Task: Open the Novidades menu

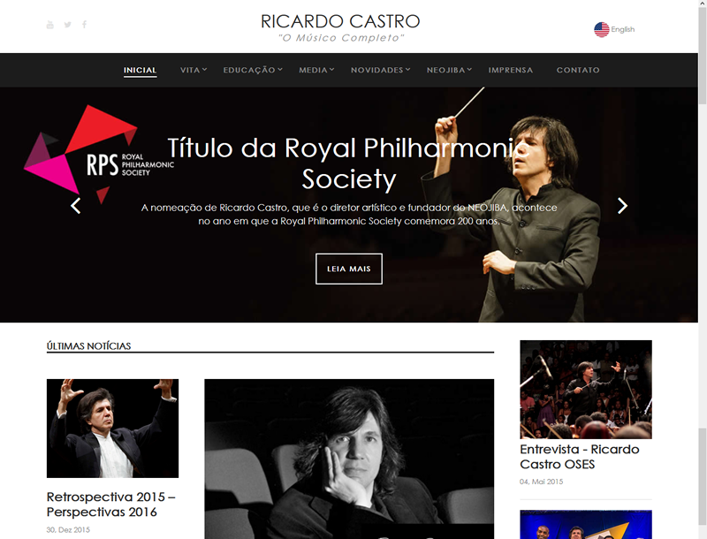Action: click(x=381, y=70)
